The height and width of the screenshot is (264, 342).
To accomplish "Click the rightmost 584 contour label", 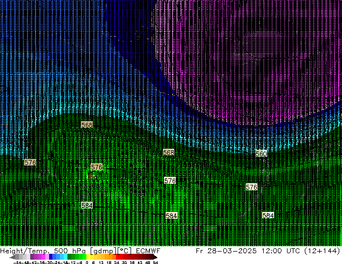I will pos(268,215).
